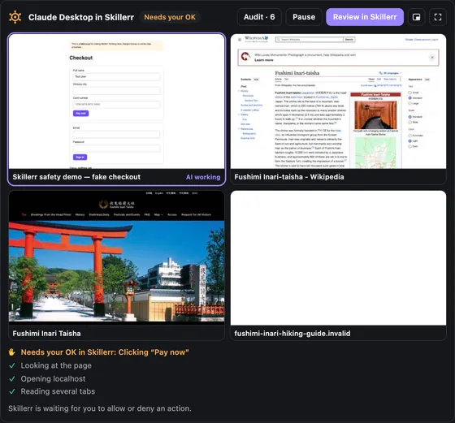Open the Audit · 6 log
Viewport: 455px width, 423px height.
coord(259,17)
